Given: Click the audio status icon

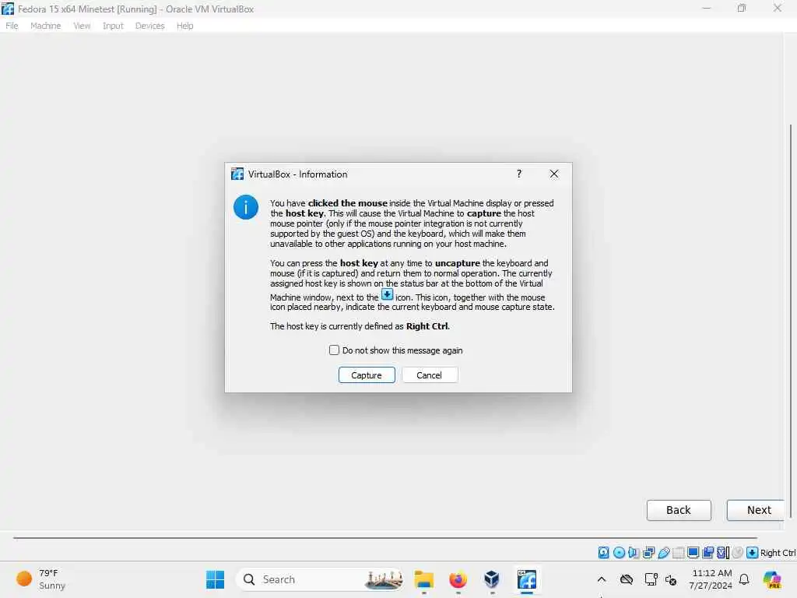Looking at the screenshot, I should 634,552.
